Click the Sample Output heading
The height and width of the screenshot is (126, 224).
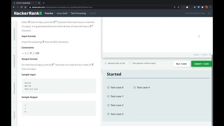pos(29,97)
